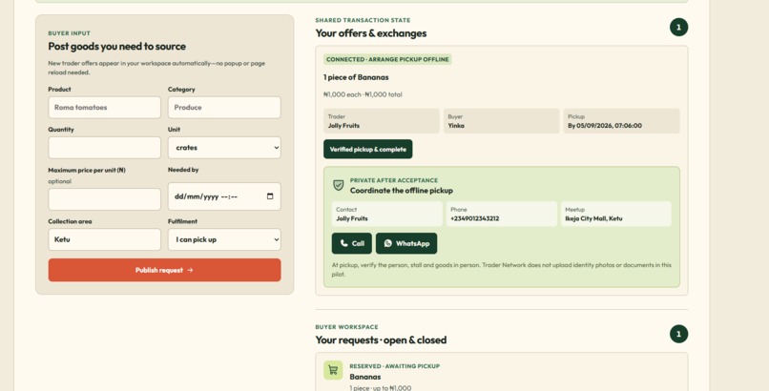Viewport: 769px width, 391px height.
Task: Click the Reserved · Awaiting pickup status label
Action: 395,366
